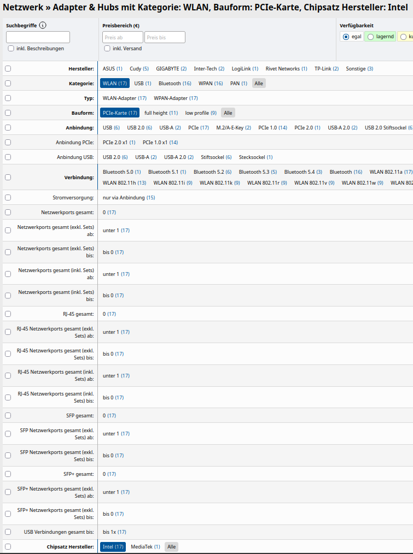
Task: Select 0 in SFP gesamt row
Action: point(109,416)
